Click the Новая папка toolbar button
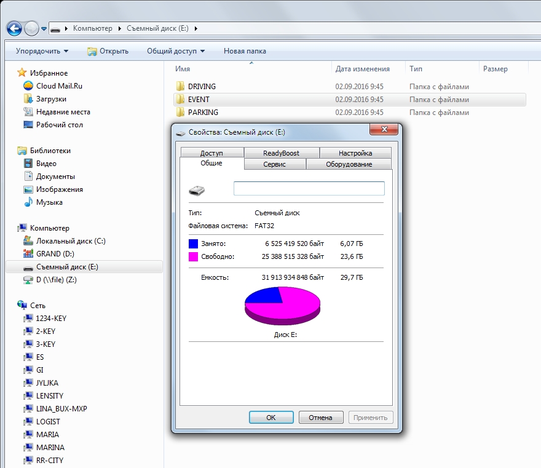 (245, 51)
